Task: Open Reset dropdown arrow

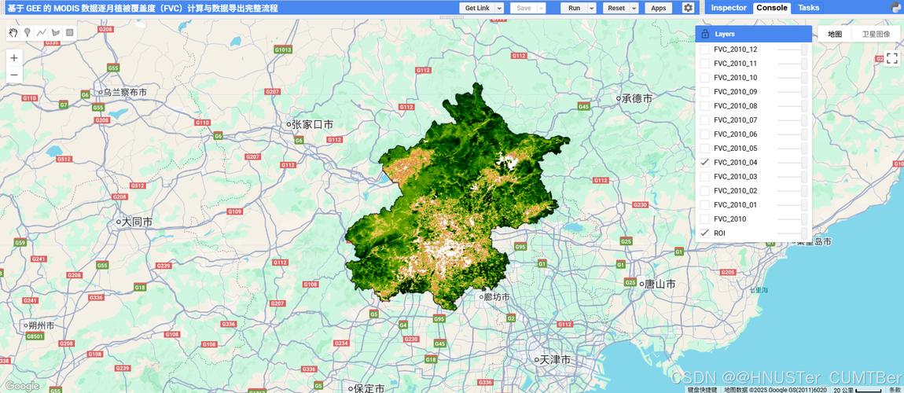Action: (x=634, y=8)
